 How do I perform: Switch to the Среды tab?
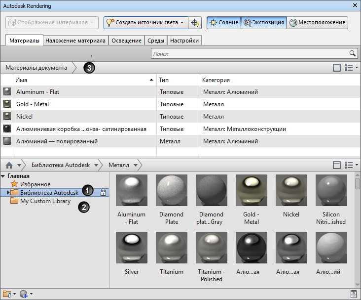156,41
